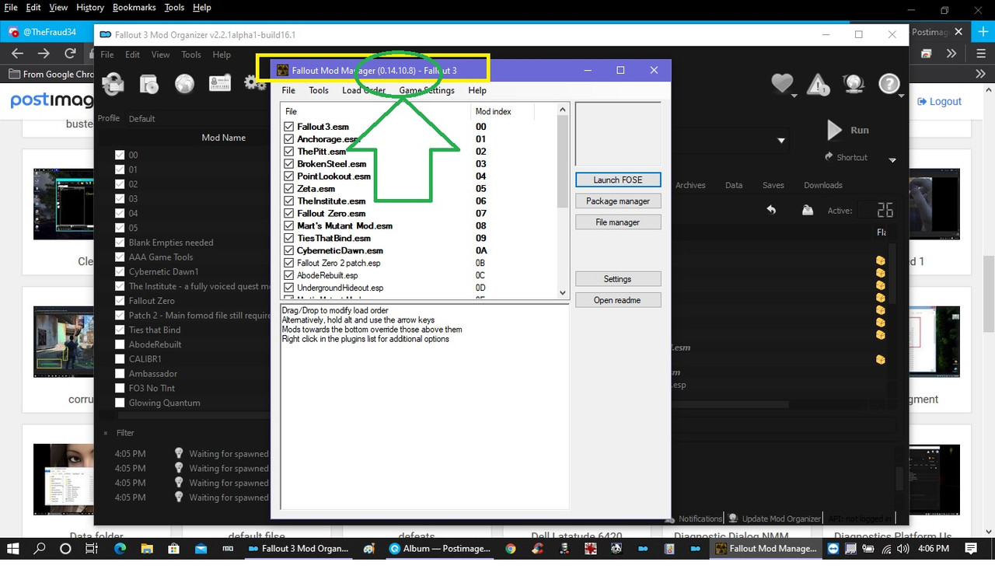Open File manager button

point(618,222)
